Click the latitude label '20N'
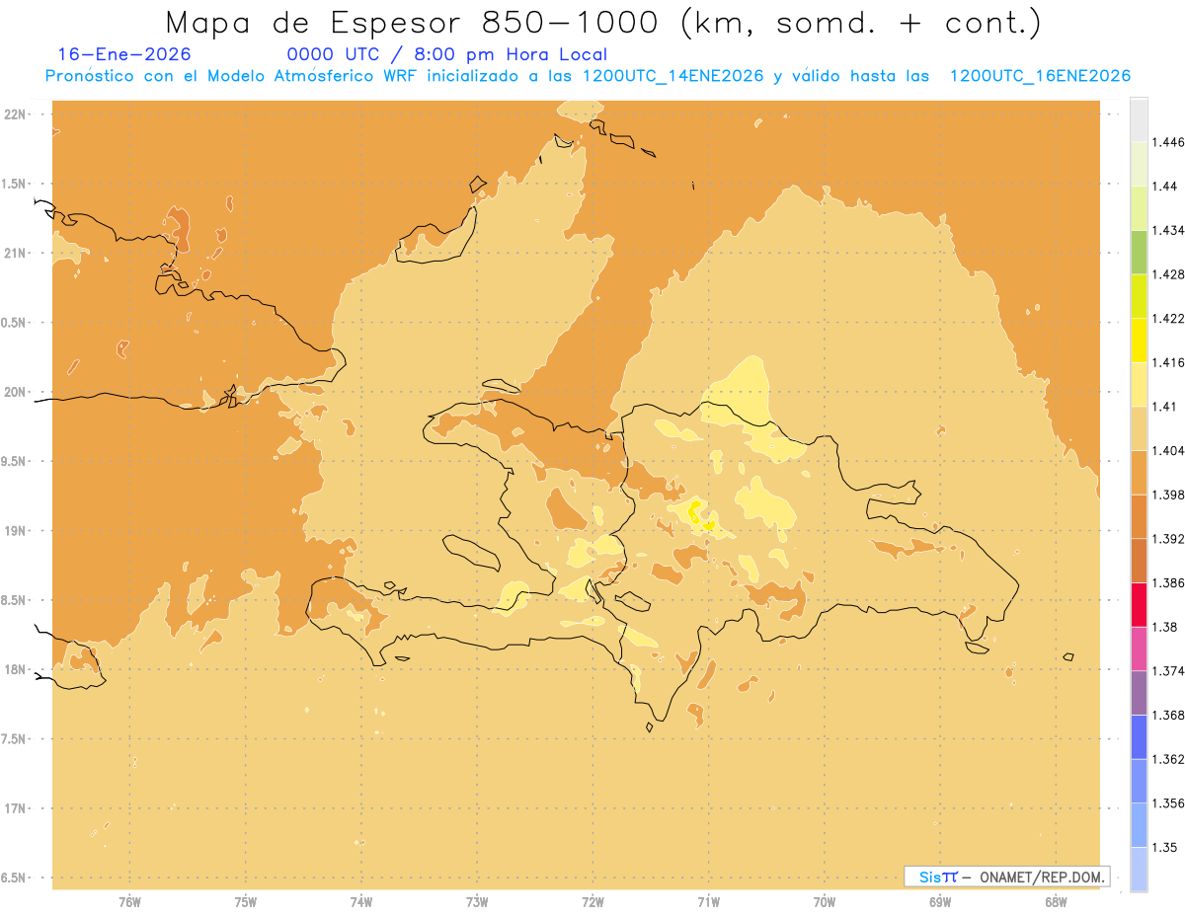1185x915 pixels. click(15, 392)
